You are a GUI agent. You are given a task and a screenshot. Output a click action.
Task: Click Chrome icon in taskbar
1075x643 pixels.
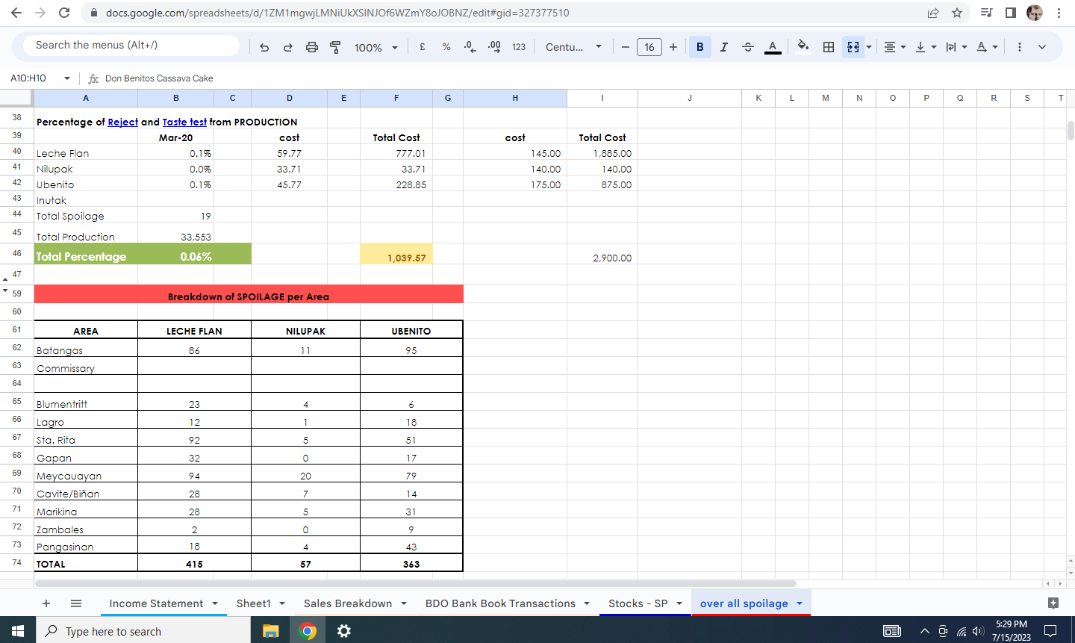[x=308, y=631]
